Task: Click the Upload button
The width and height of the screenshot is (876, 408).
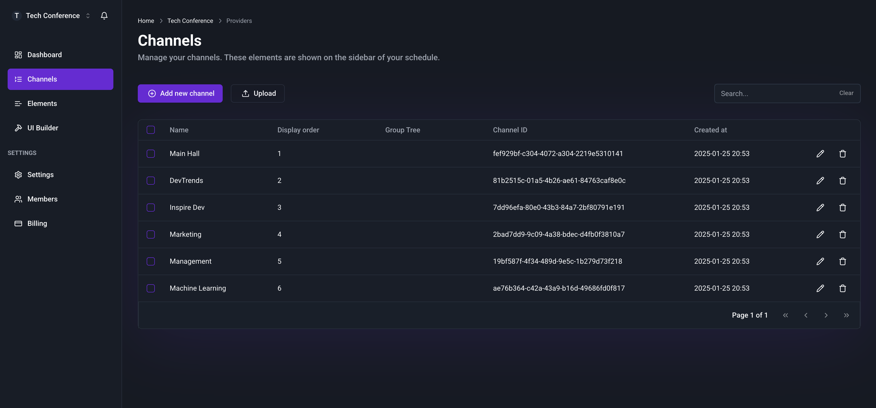Action: pyautogui.click(x=258, y=93)
